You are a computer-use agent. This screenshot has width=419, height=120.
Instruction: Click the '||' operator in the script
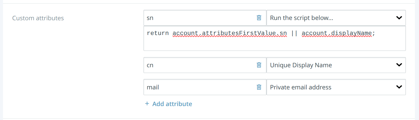pyautogui.click(x=294, y=33)
